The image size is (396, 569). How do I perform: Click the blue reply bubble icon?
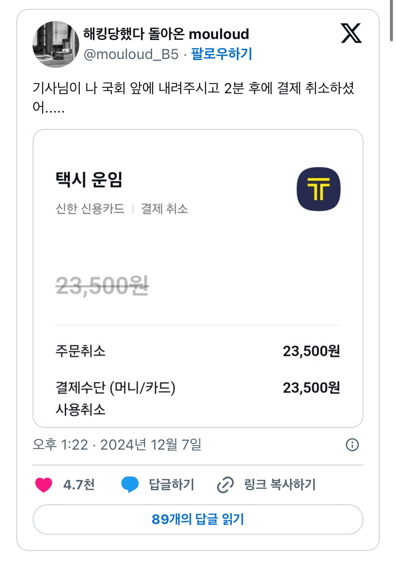tap(130, 485)
